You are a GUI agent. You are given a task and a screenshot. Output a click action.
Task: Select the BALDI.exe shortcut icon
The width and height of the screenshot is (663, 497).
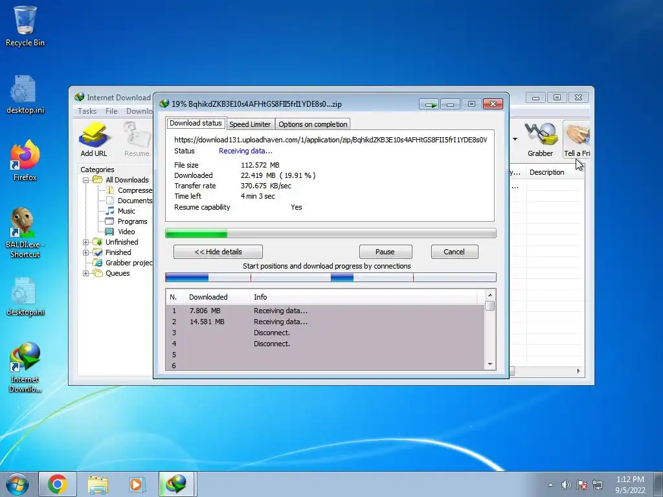(25, 232)
